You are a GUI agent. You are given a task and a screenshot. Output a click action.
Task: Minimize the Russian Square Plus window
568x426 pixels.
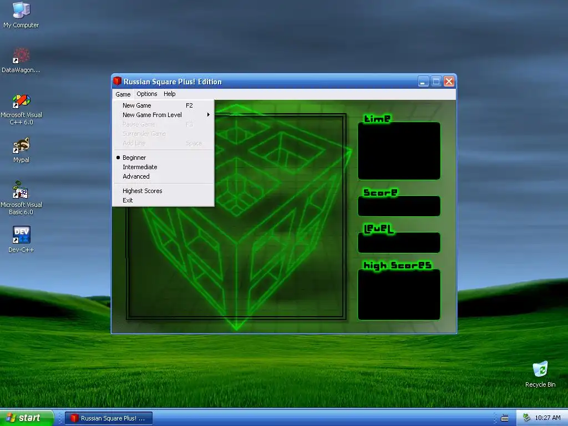point(423,81)
